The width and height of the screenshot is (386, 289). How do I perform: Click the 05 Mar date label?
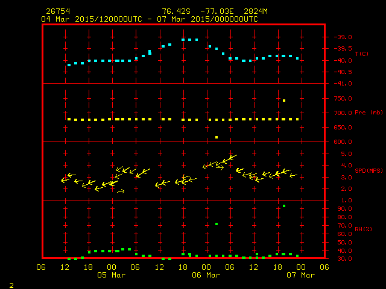pyautogui.click(x=112, y=275)
